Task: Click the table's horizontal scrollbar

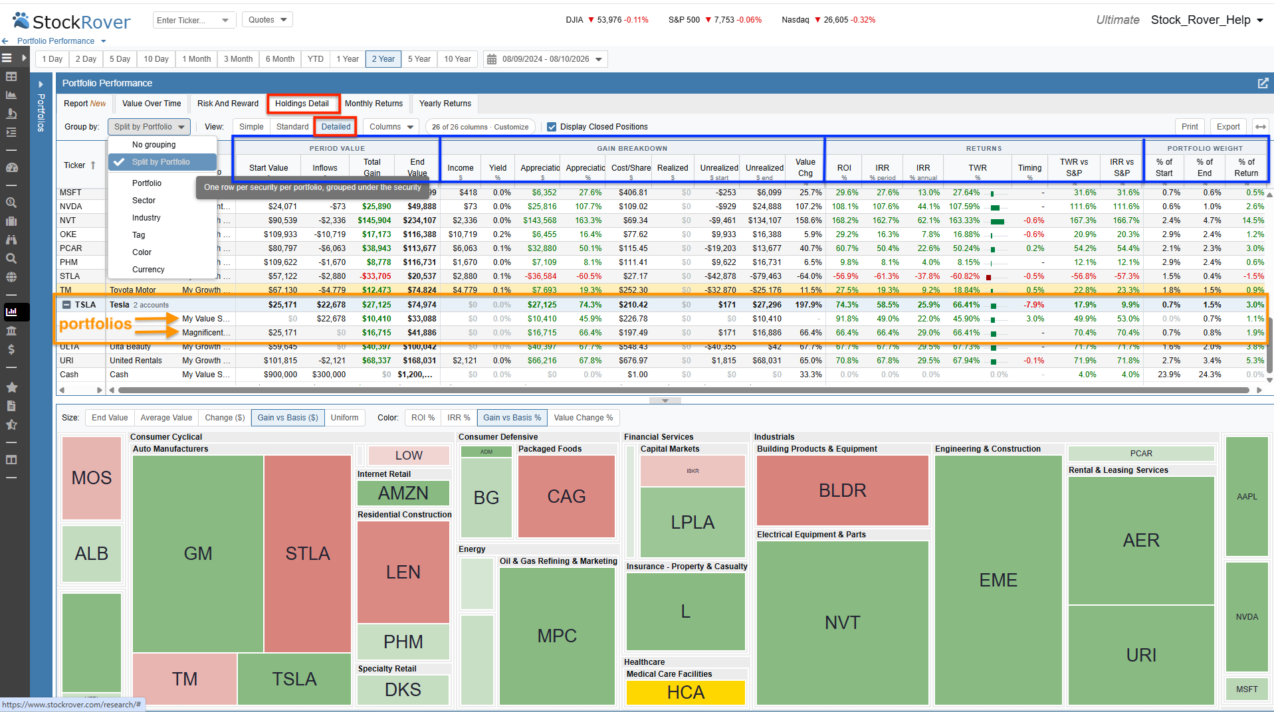Action: tap(685, 390)
